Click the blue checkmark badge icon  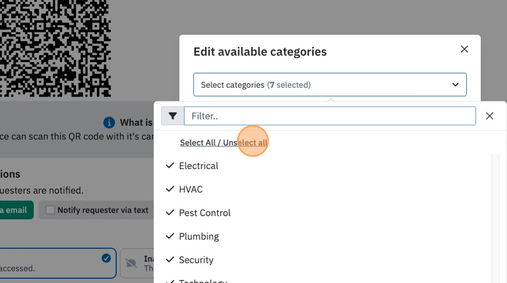106,258
